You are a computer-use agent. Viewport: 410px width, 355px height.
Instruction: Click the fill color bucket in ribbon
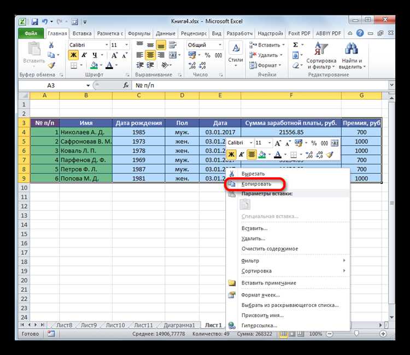pyautogui.click(x=93, y=65)
